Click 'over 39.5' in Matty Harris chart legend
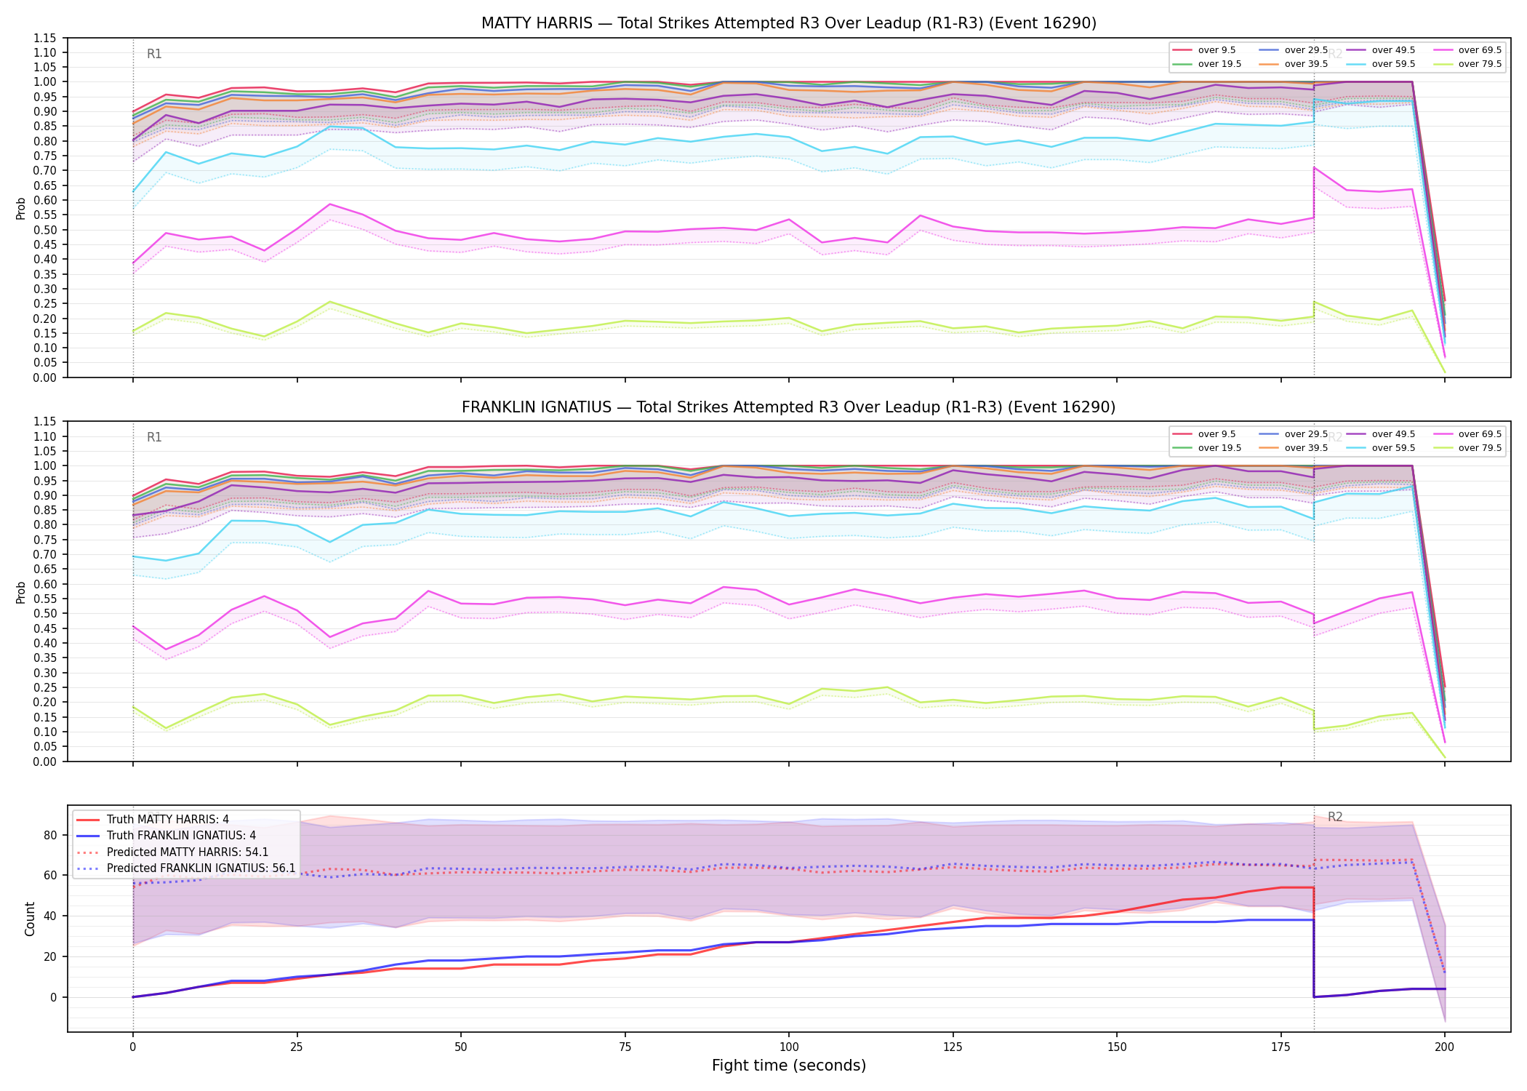This screenshot has height=1091, width=1527. (1294, 64)
